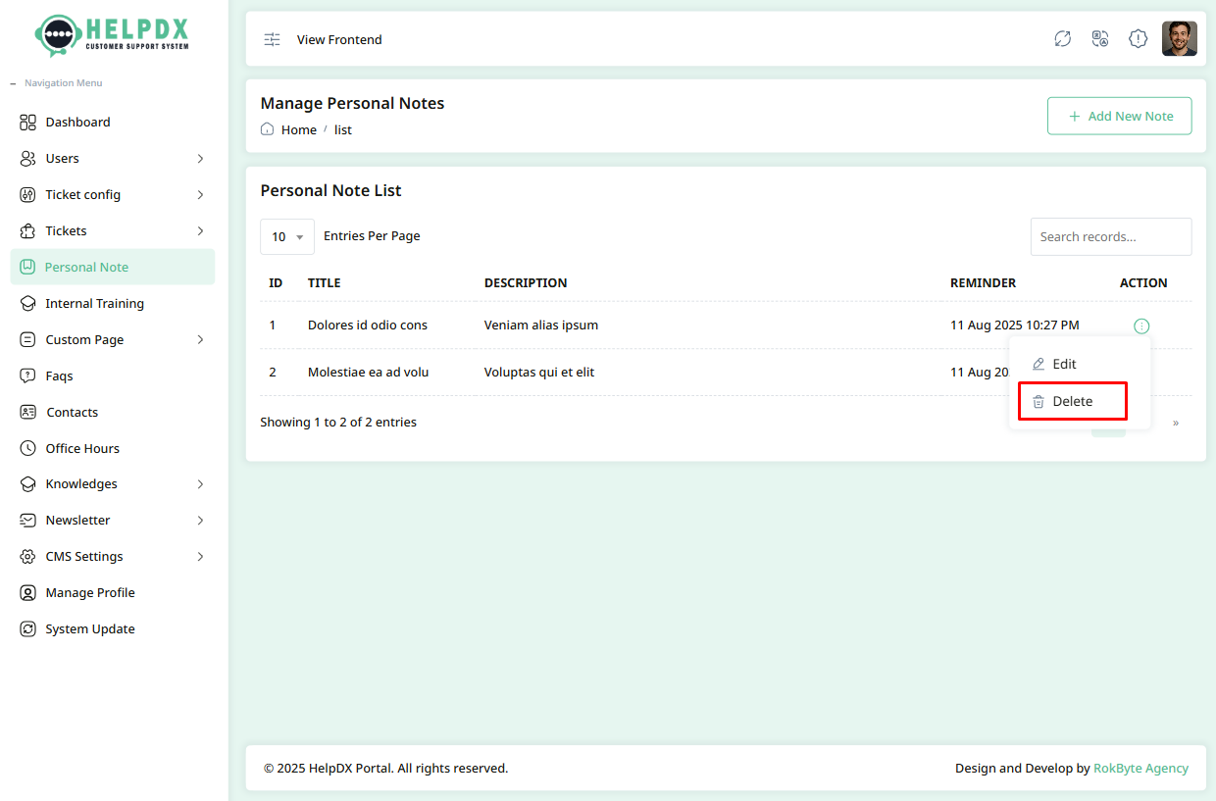Open action menu for note ID 1
The height and width of the screenshot is (801, 1216).
pyautogui.click(x=1140, y=326)
